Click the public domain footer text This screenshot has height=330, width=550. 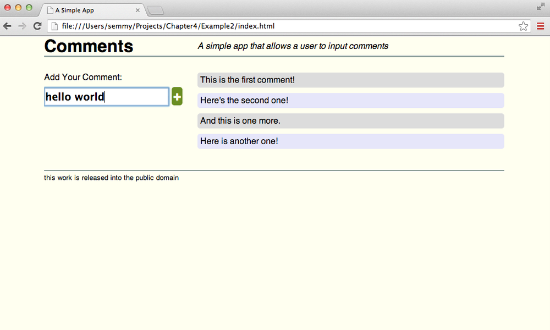111,178
